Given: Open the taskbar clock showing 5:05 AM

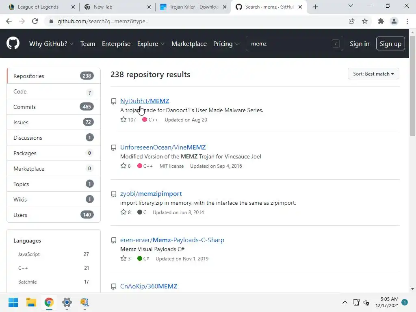Looking at the screenshot, I should (x=387, y=302).
